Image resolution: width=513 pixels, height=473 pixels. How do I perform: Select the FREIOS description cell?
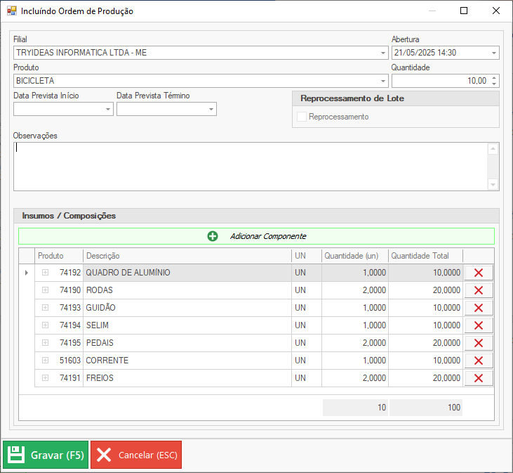187,378
